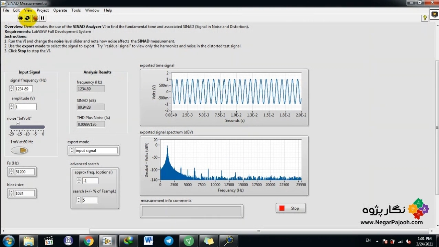
Task: Open the File menu
Action: 6,10
